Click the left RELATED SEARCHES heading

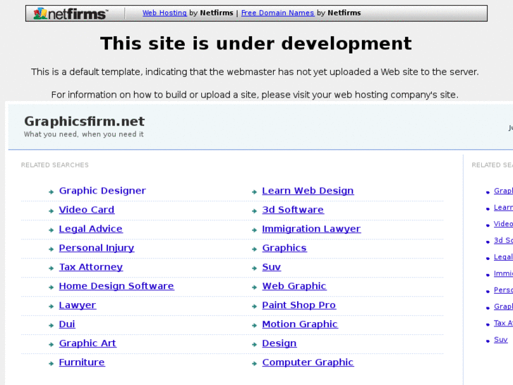click(x=54, y=165)
